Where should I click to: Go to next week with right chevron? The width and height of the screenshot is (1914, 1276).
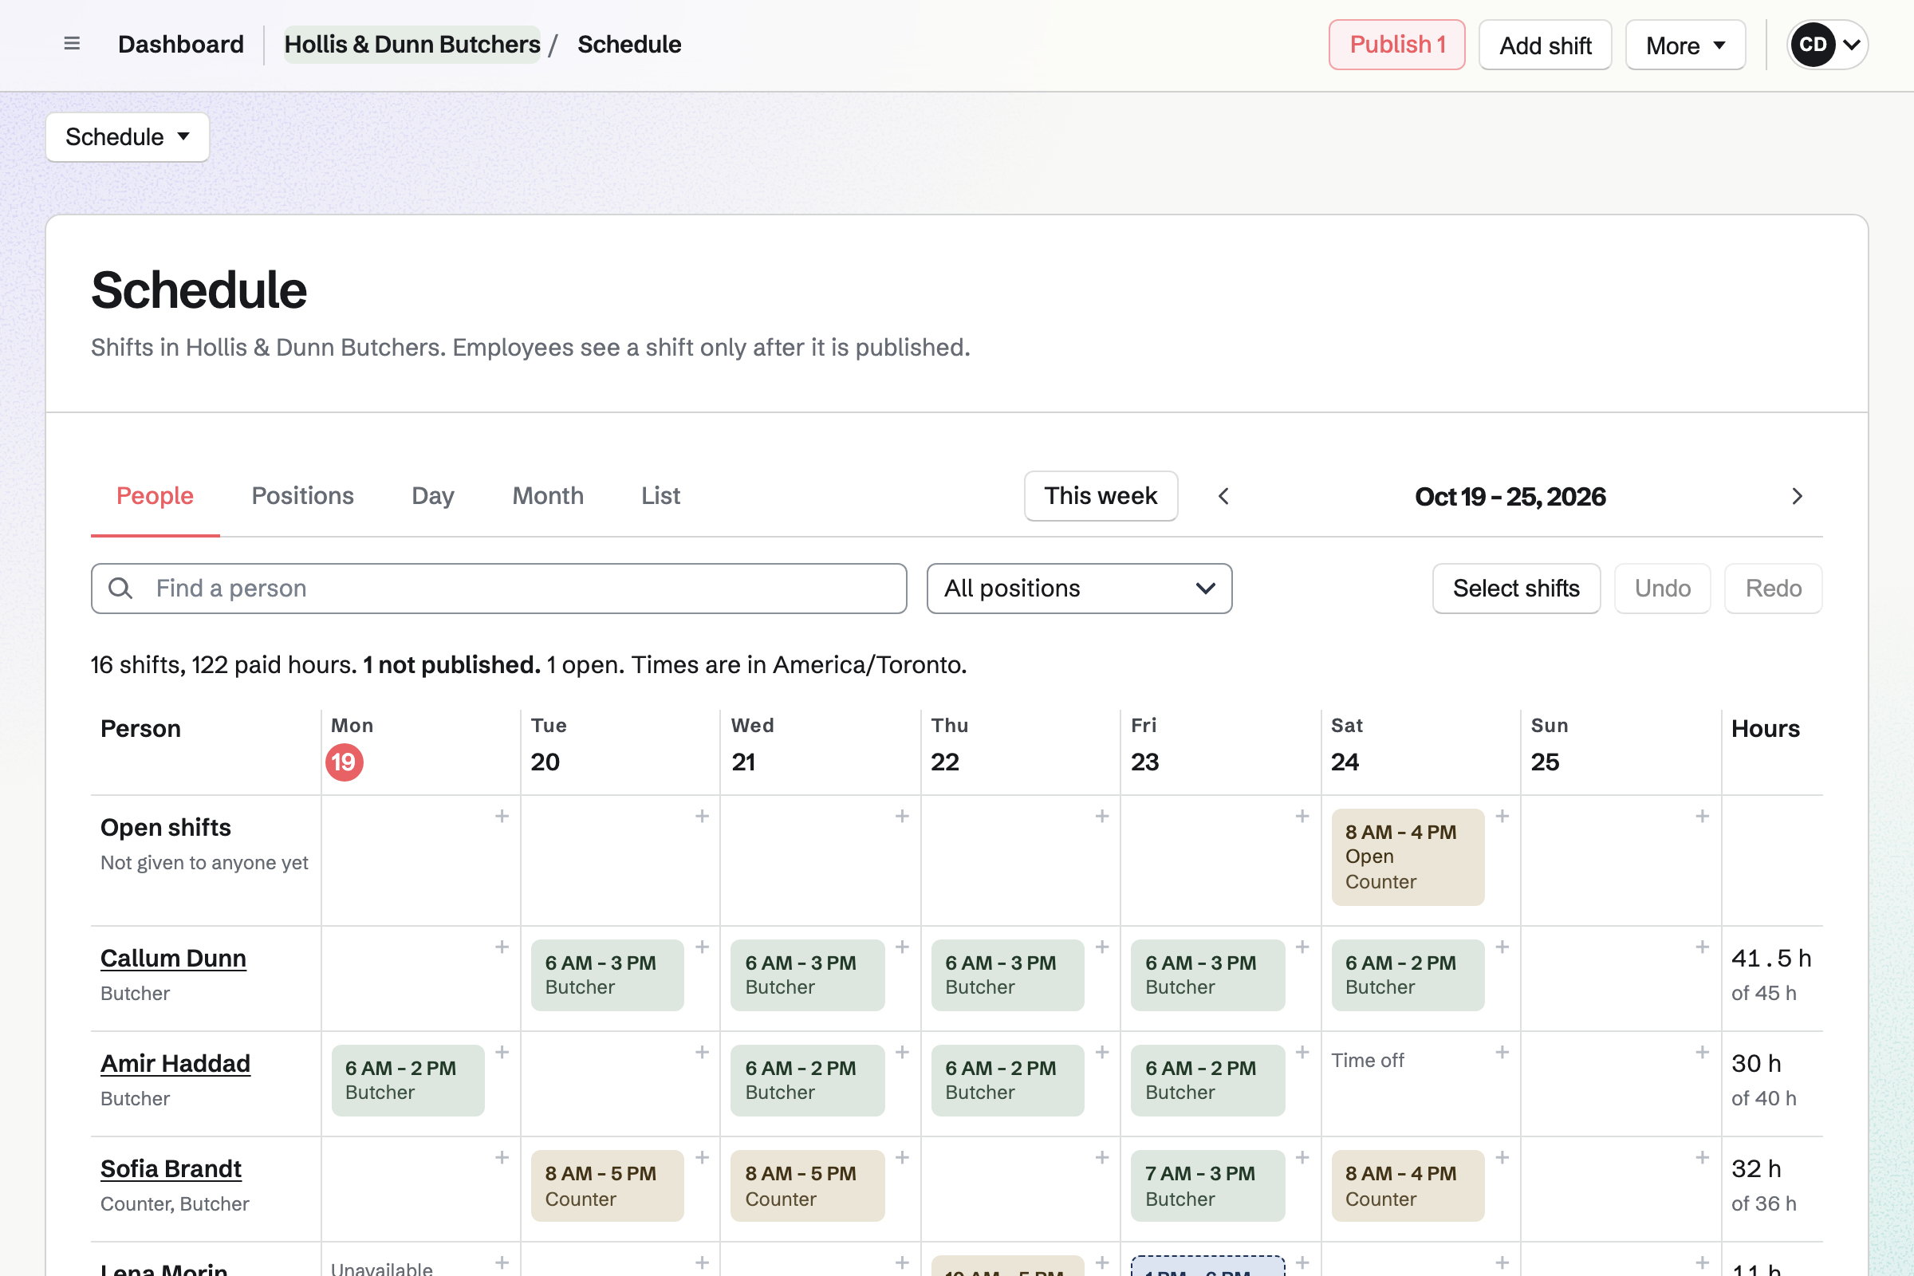coord(1797,496)
